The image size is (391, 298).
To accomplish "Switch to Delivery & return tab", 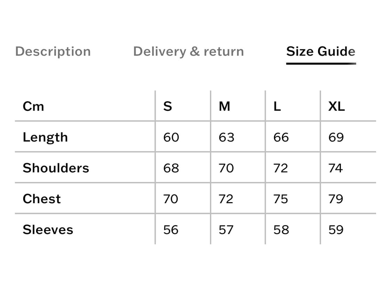I will pyautogui.click(x=188, y=51).
